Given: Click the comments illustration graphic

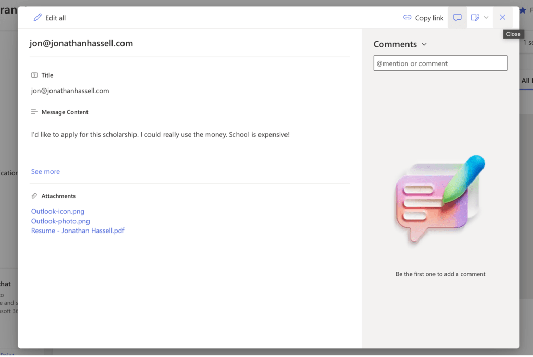Looking at the screenshot, I should point(440,199).
